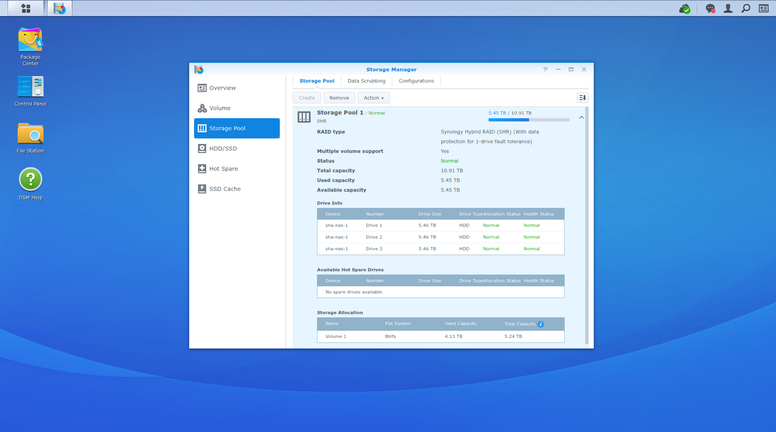Select Volume in sidebar

[237, 108]
